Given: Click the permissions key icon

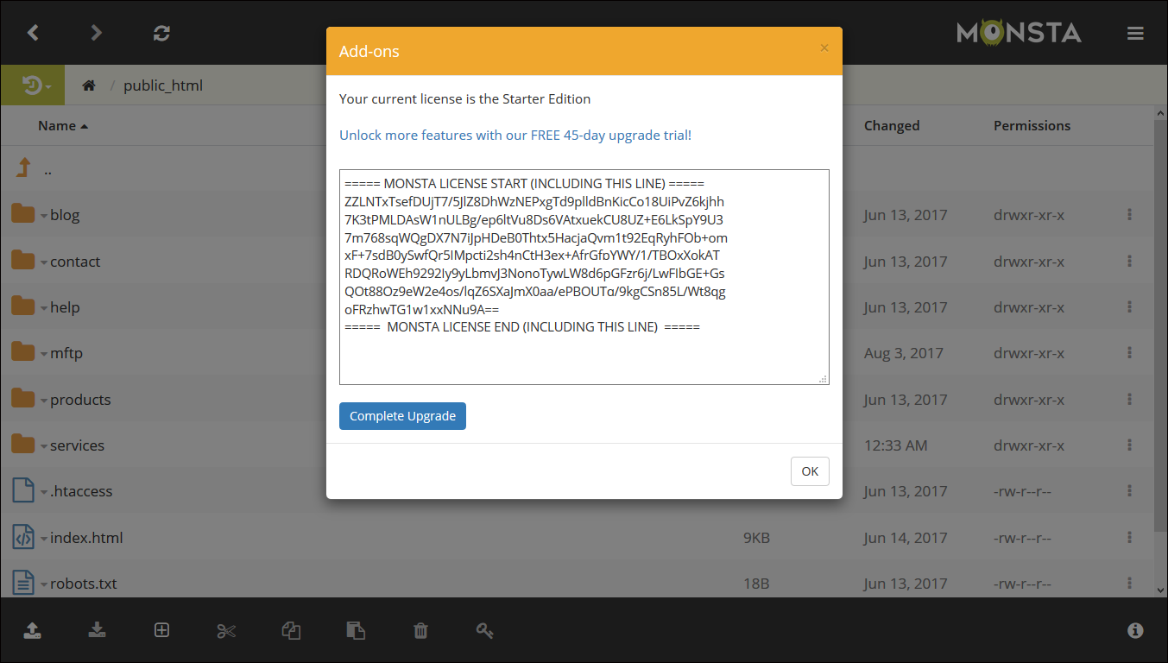Looking at the screenshot, I should pyautogui.click(x=485, y=630).
